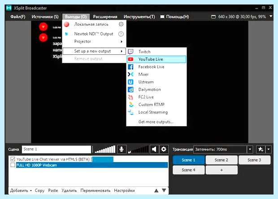Switch to Scene 1 button
Viewport: 278px width, 199px height.
tap(188, 160)
